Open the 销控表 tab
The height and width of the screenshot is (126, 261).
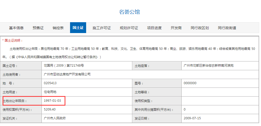tap(58, 28)
